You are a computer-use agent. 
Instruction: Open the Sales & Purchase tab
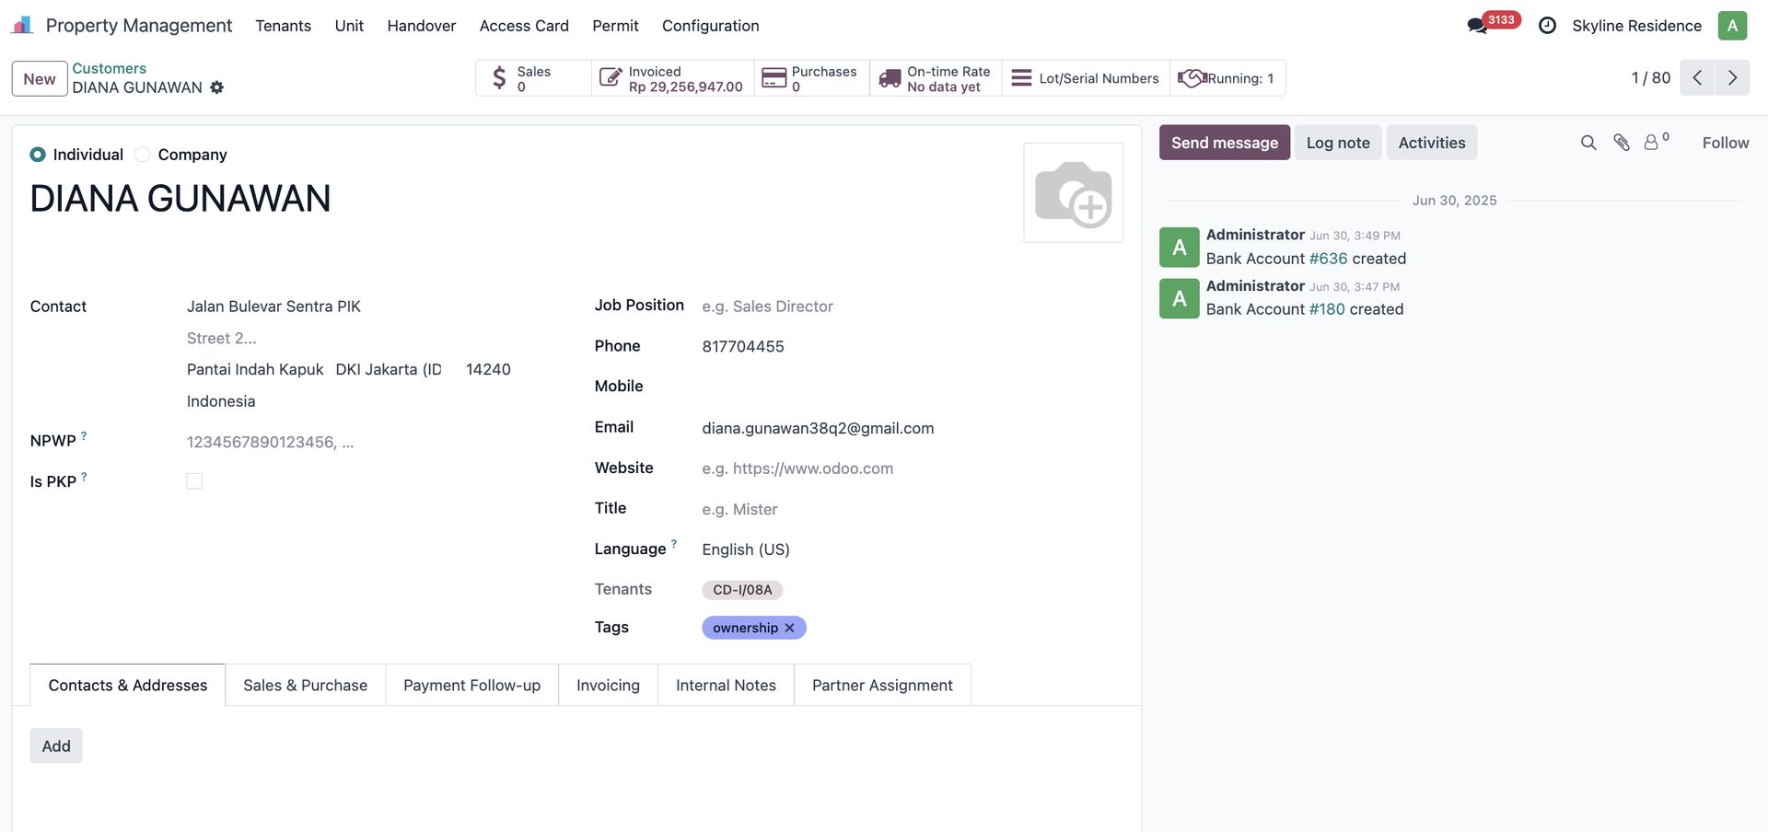tap(305, 686)
